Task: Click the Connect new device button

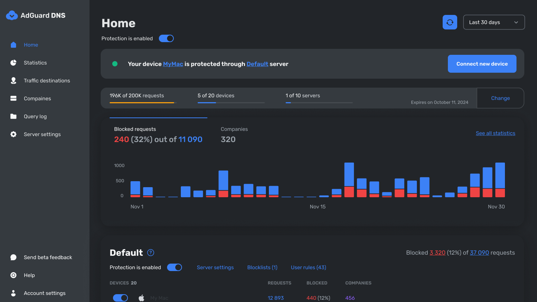Action: pyautogui.click(x=482, y=63)
